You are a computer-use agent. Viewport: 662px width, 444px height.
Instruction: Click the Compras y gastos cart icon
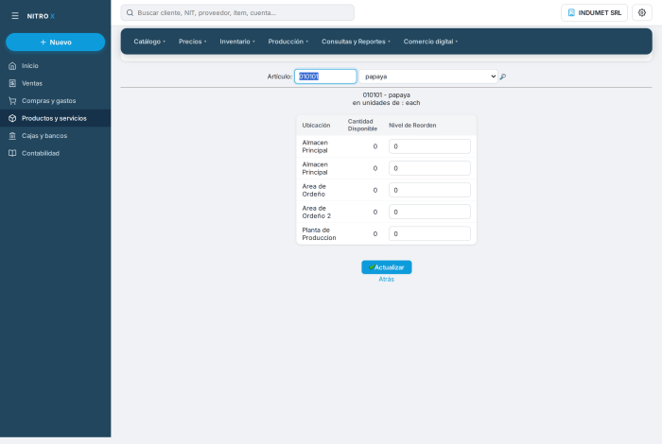(x=12, y=101)
